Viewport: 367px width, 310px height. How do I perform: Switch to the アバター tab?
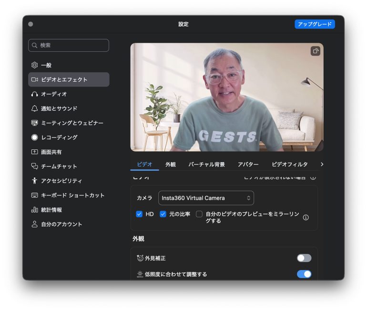tap(248, 165)
